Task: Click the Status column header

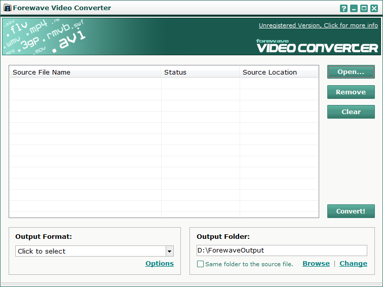Action: [200, 73]
